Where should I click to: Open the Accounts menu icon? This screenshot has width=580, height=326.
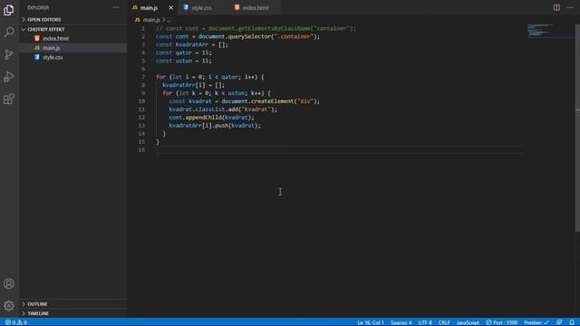[9, 283]
